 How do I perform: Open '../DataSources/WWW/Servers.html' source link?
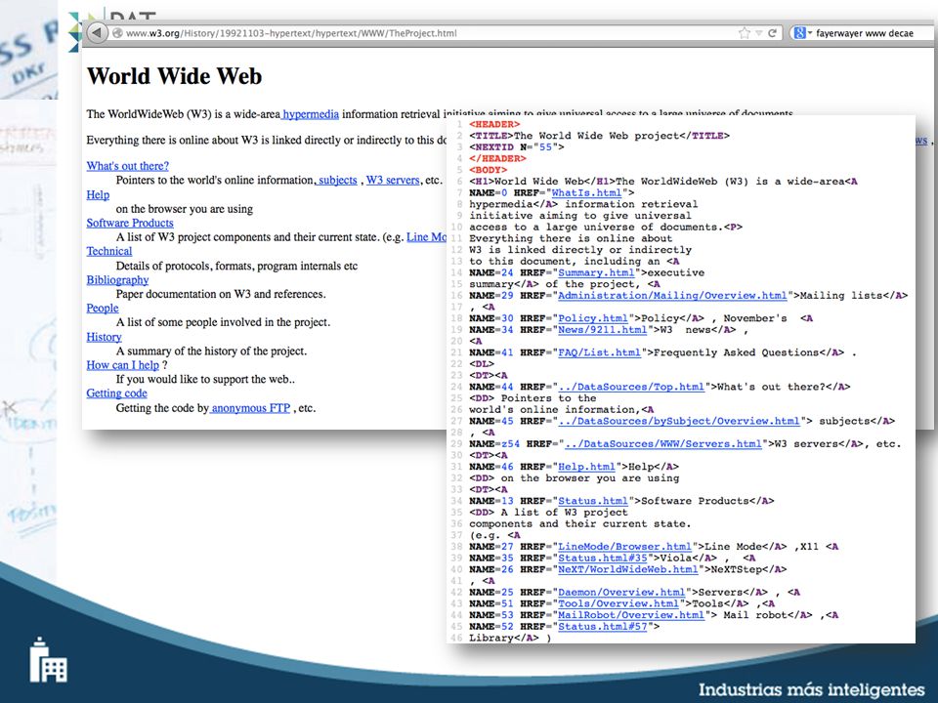click(x=662, y=443)
